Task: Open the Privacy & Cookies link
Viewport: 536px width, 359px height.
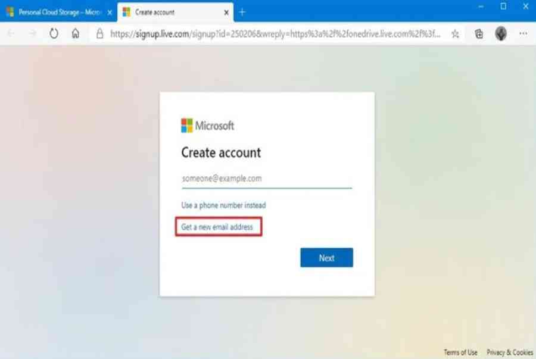Action: [x=510, y=352]
